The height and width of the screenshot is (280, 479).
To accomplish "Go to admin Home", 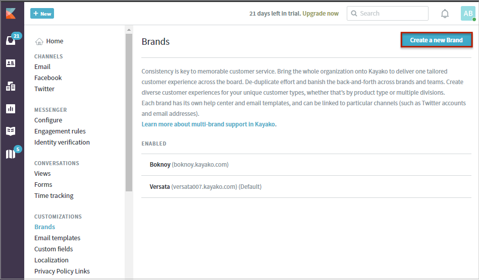I will (x=55, y=41).
